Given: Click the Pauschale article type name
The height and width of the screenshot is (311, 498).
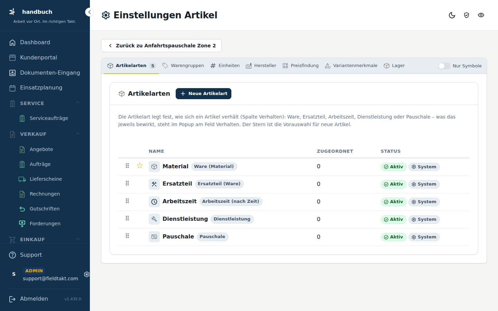Looking at the screenshot, I should pos(178,237).
